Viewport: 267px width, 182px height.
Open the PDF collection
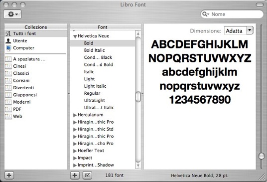coord(36,109)
